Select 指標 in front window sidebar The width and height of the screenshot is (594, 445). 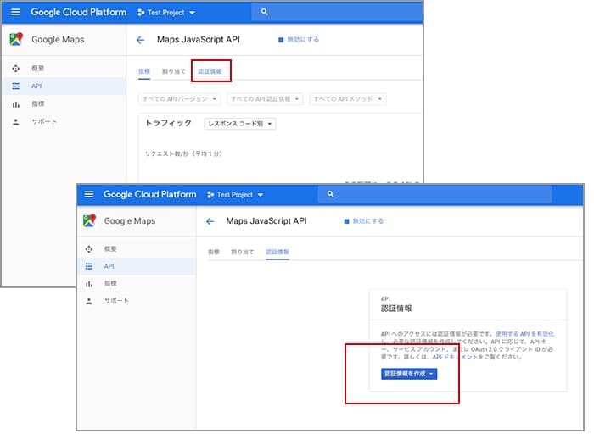pos(137,284)
